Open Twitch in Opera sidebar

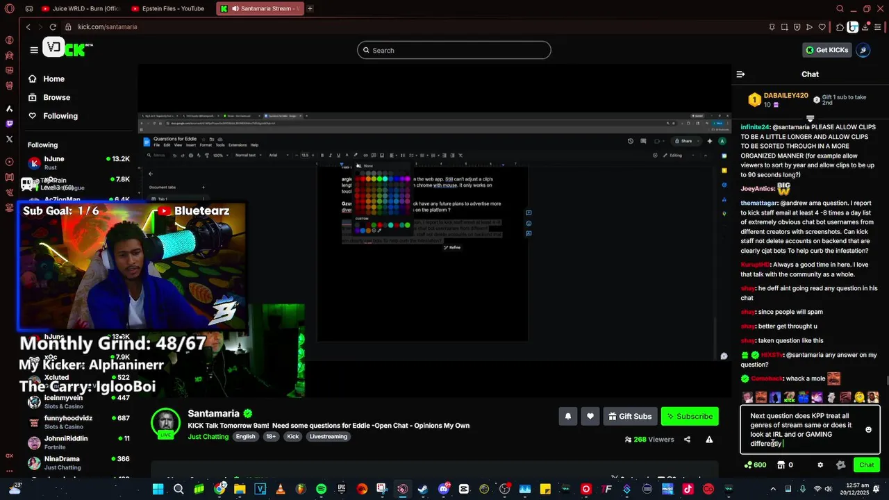coord(9,124)
